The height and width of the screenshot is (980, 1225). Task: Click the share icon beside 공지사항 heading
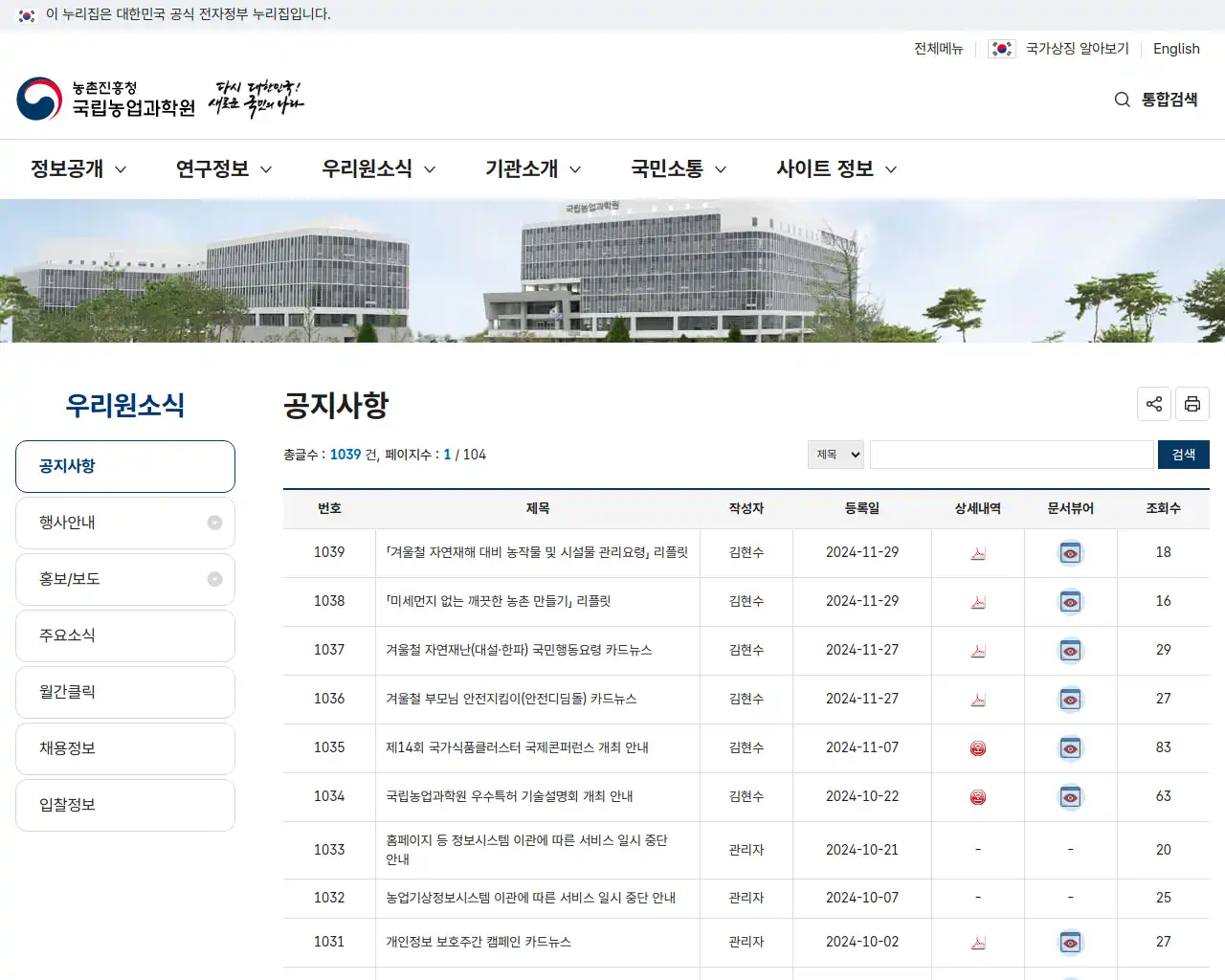pyautogui.click(x=1154, y=404)
